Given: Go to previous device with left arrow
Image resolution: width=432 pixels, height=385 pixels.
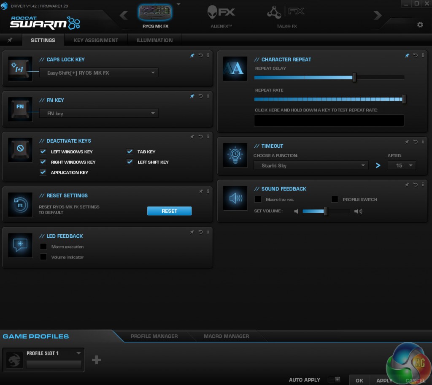Looking at the screenshot, I should (124, 15).
